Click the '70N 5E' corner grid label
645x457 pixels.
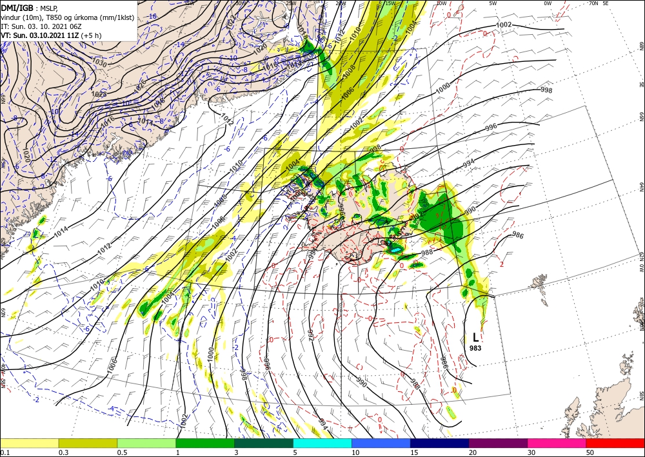pos(599,3)
